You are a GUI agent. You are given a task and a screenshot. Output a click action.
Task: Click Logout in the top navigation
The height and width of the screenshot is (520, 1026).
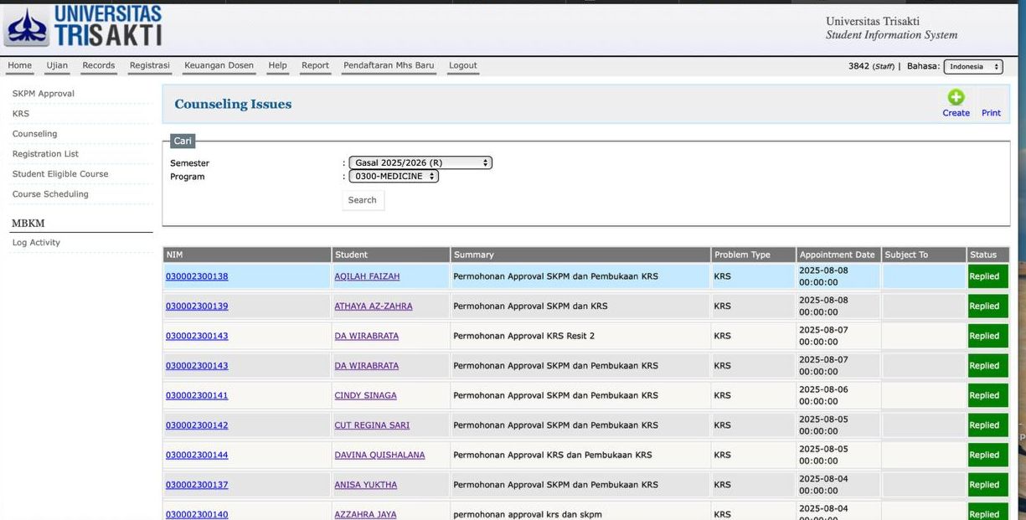(462, 65)
